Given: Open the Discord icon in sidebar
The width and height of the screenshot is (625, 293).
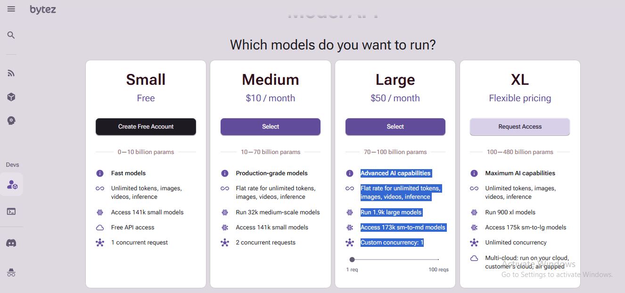Looking at the screenshot, I should (11, 243).
